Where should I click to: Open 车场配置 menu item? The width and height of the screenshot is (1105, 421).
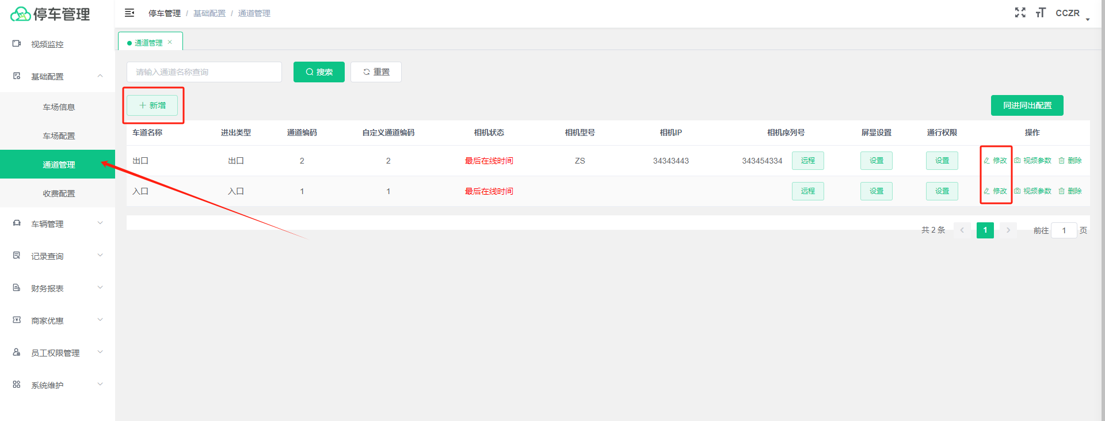(58, 136)
